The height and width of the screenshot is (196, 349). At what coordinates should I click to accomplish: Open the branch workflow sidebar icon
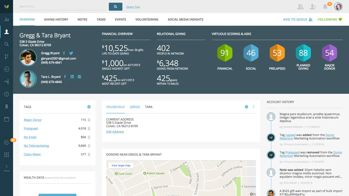pos(7,57)
